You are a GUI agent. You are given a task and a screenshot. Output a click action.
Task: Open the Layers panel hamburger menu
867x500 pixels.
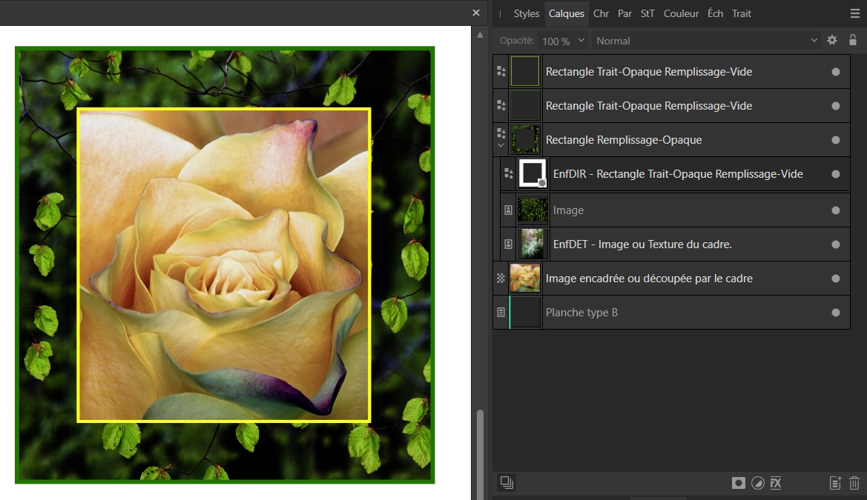pyautogui.click(x=855, y=14)
